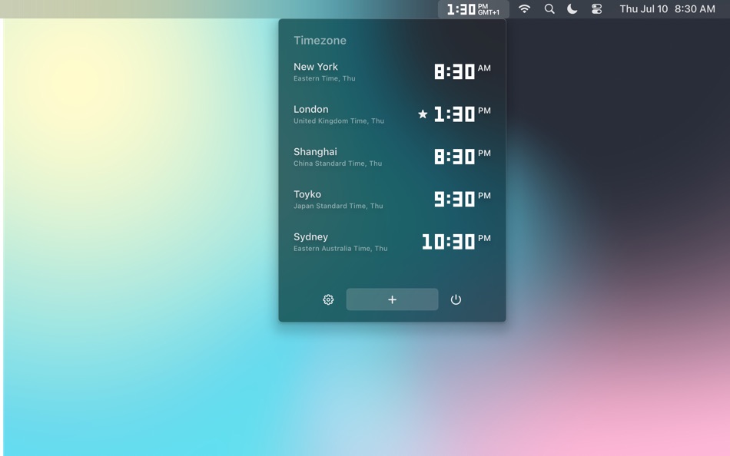Unstar London as the favorite timezone
Viewport: 730px width, 456px height.
pyautogui.click(x=423, y=114)
